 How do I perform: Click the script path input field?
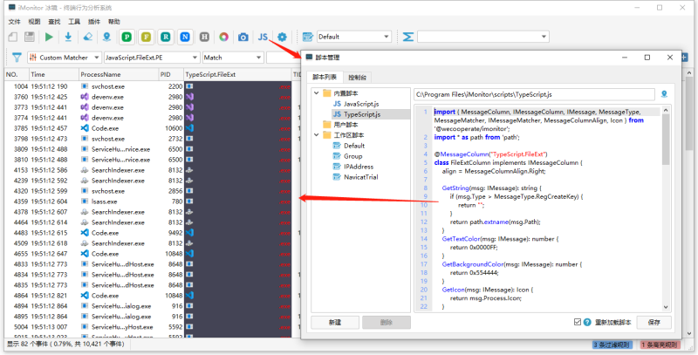534,94
